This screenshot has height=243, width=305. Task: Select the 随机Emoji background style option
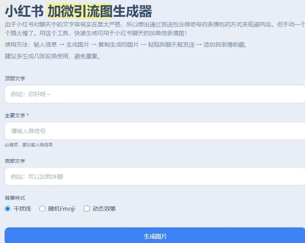(x=42, y=208)
